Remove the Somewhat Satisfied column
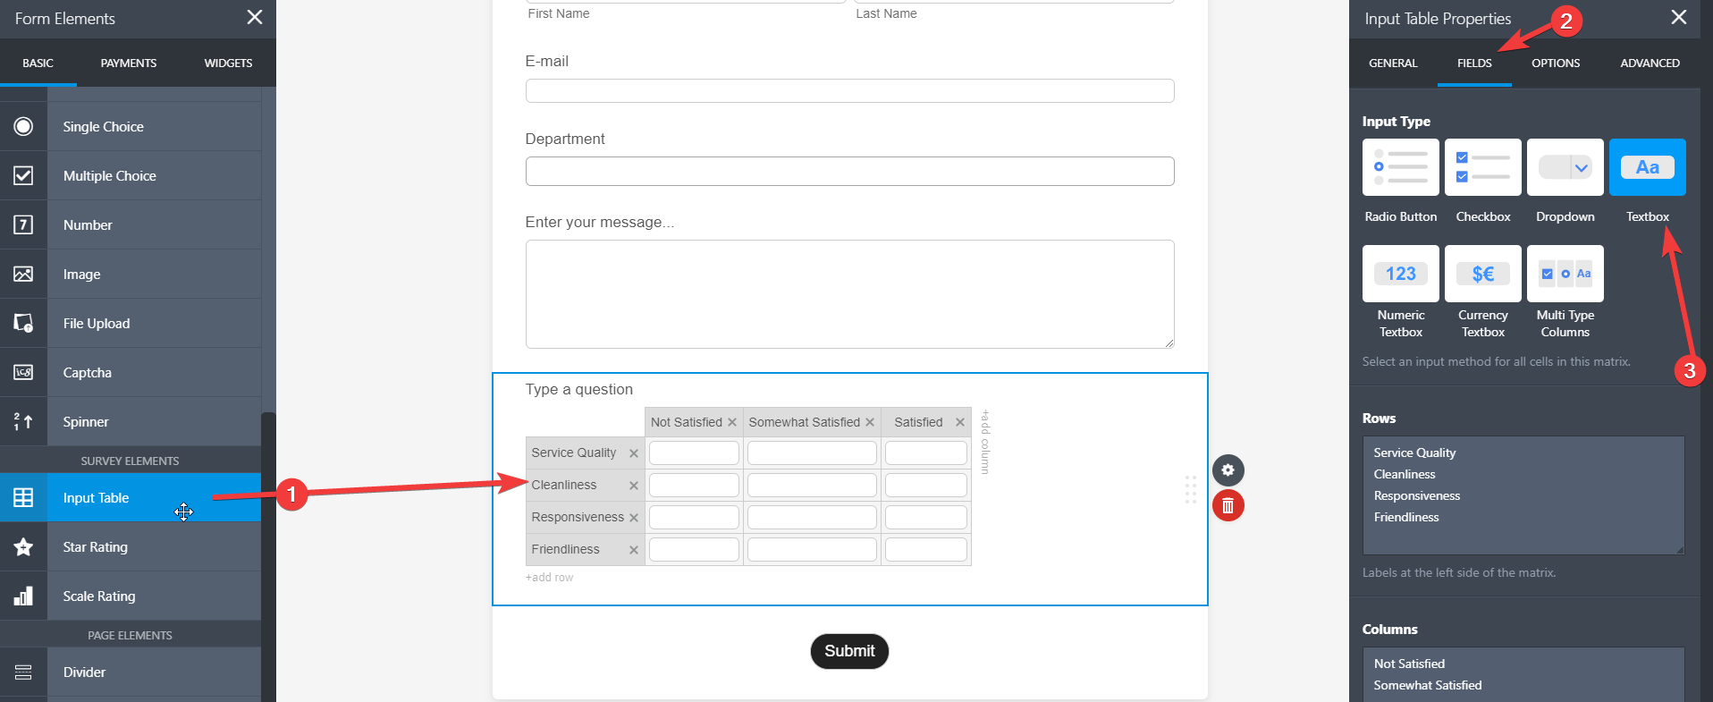1713x702 pixels. pos(870,422)
